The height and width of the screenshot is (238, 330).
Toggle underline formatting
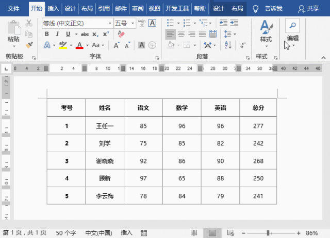click(68, 34)
